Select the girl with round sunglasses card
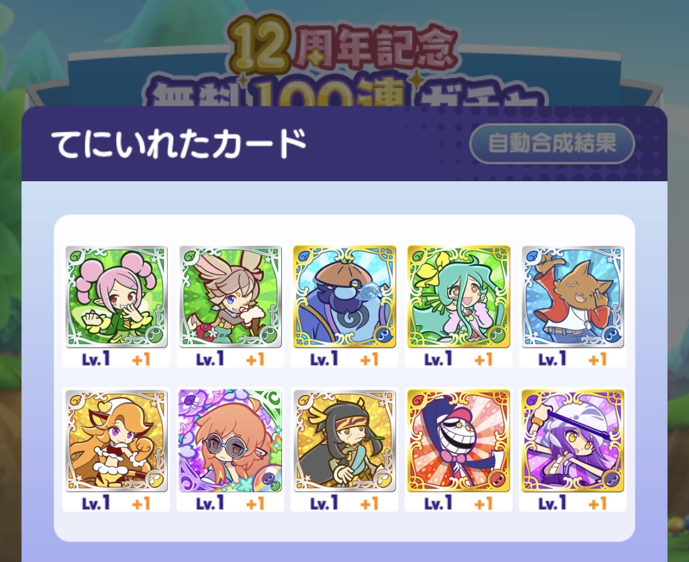The height and width of the screenshot is (562, 689). click(230, 440)
